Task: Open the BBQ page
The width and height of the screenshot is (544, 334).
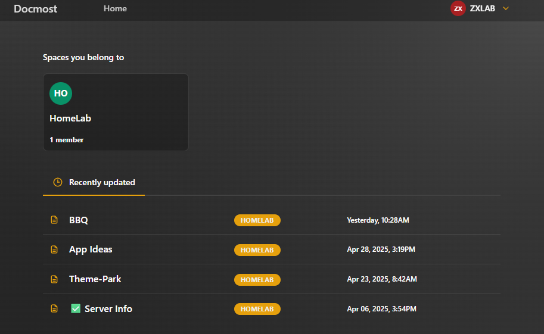Action: point(79,220)
